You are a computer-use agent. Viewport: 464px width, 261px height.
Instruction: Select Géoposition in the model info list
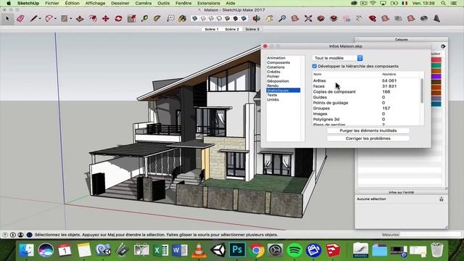point(278,81)
